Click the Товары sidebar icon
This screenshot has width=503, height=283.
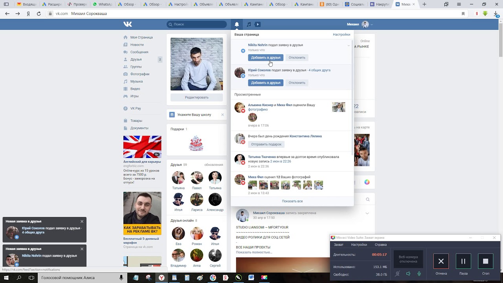pos(126,121)
